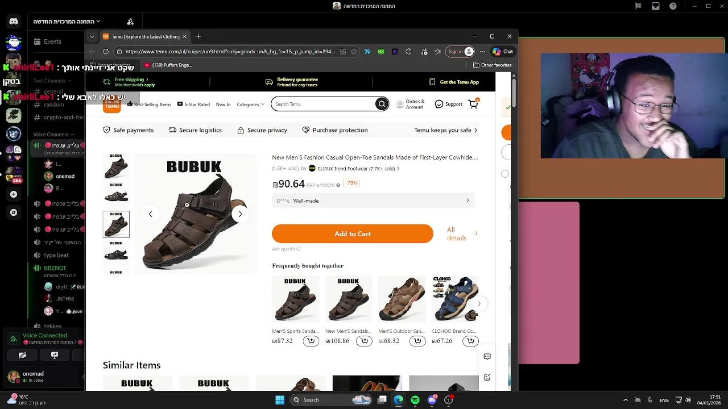The height and width of the screenshot is (409, 728).
Task: Open Copilot Chat in Edge
Action: pos(503,51)
